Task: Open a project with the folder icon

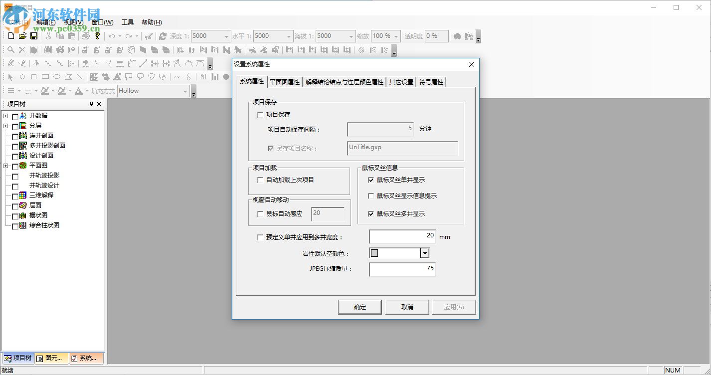Action: (22, 36)
